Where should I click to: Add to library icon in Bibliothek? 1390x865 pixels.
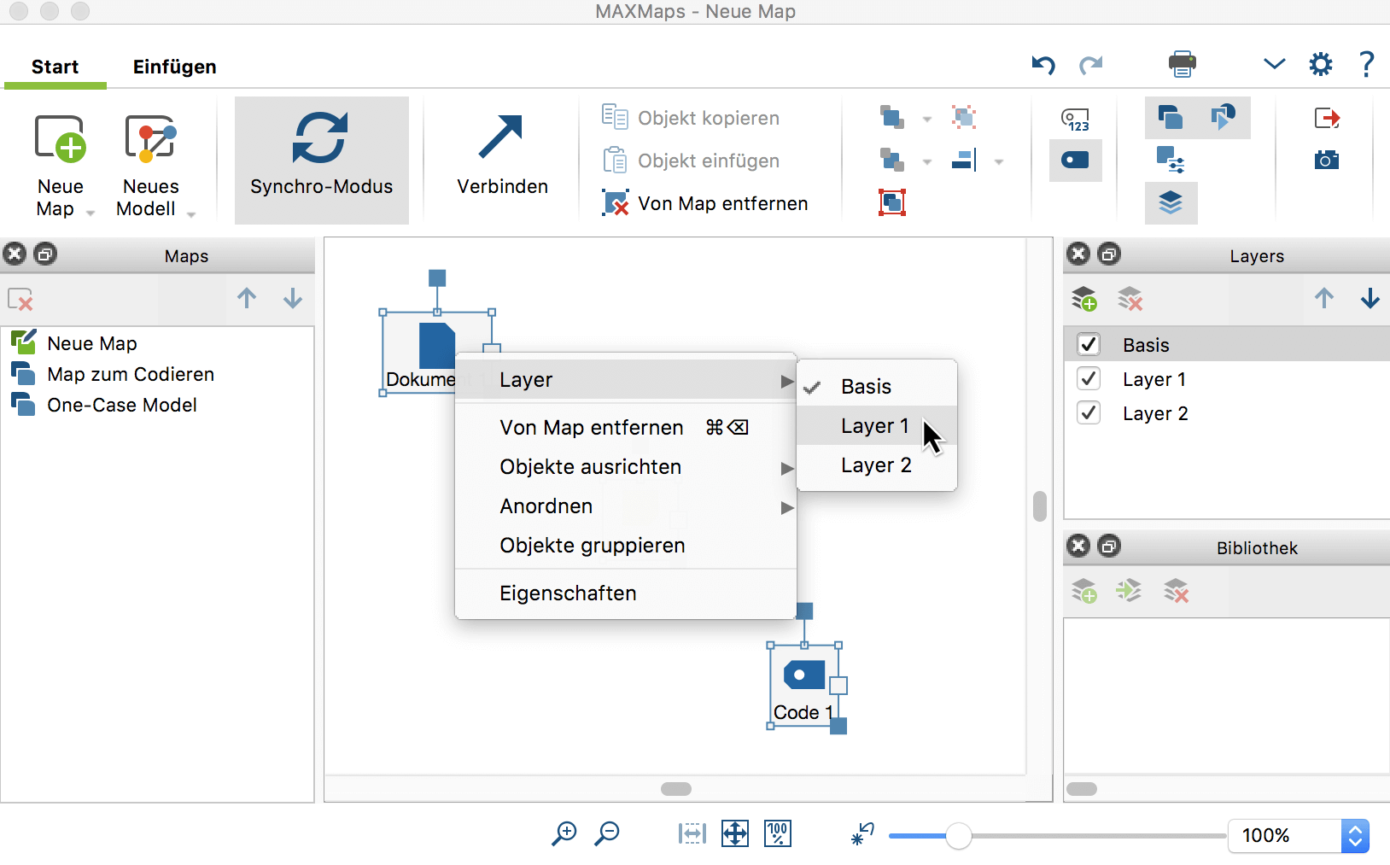[1084, 591]
